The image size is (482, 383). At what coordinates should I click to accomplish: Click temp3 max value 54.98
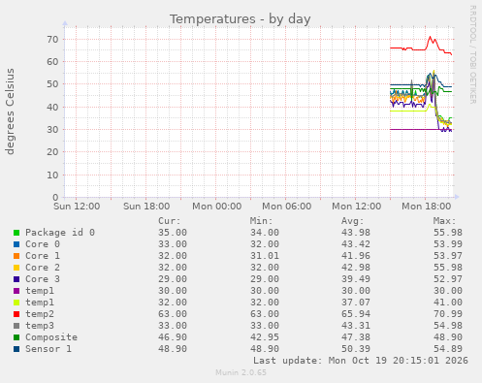(448, 326)
